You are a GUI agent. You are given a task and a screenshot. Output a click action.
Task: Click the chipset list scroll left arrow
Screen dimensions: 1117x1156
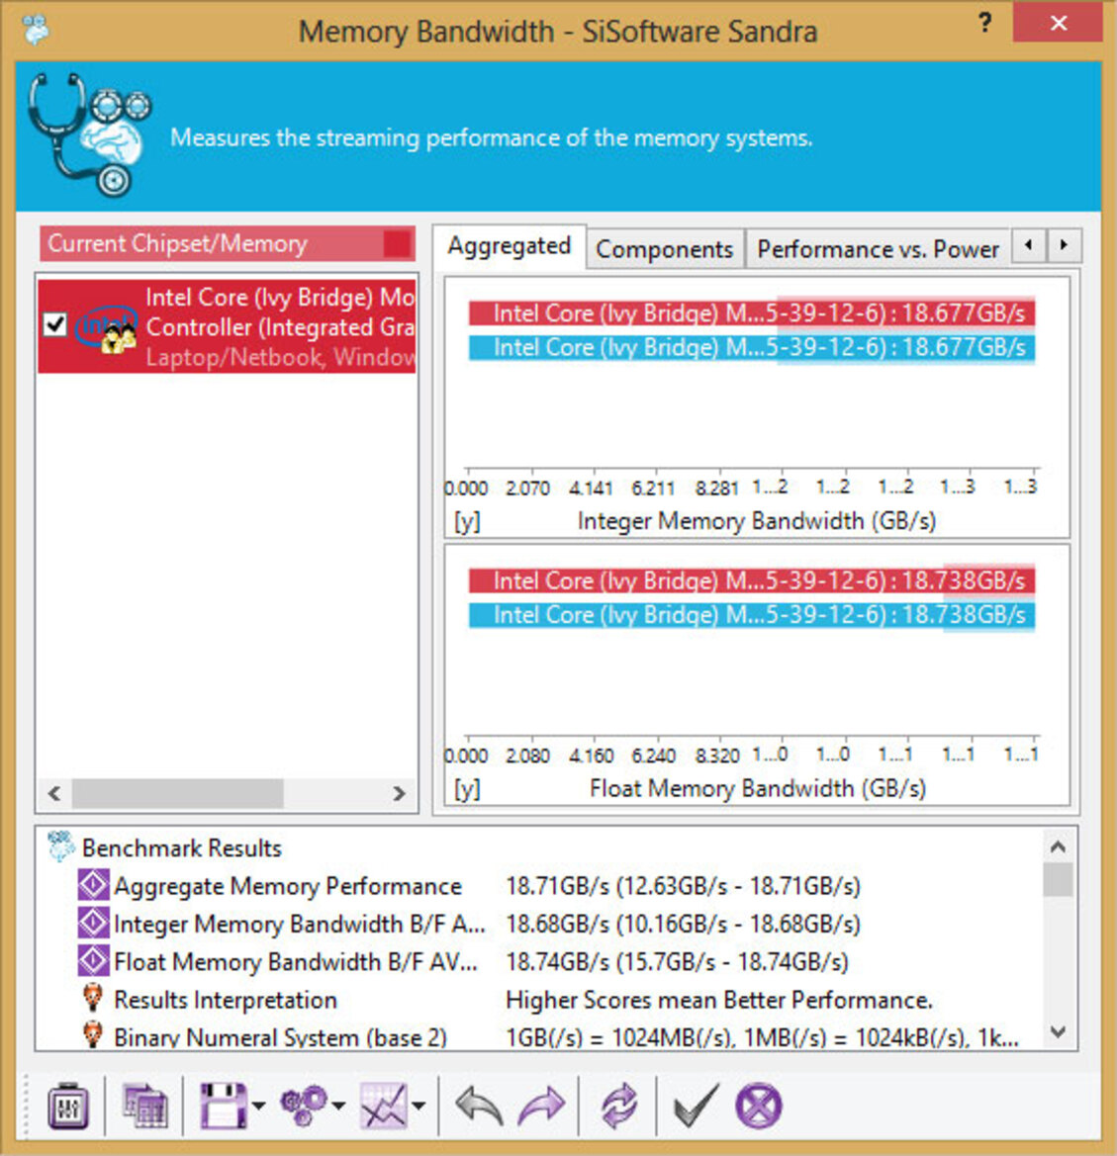point(53,793)
